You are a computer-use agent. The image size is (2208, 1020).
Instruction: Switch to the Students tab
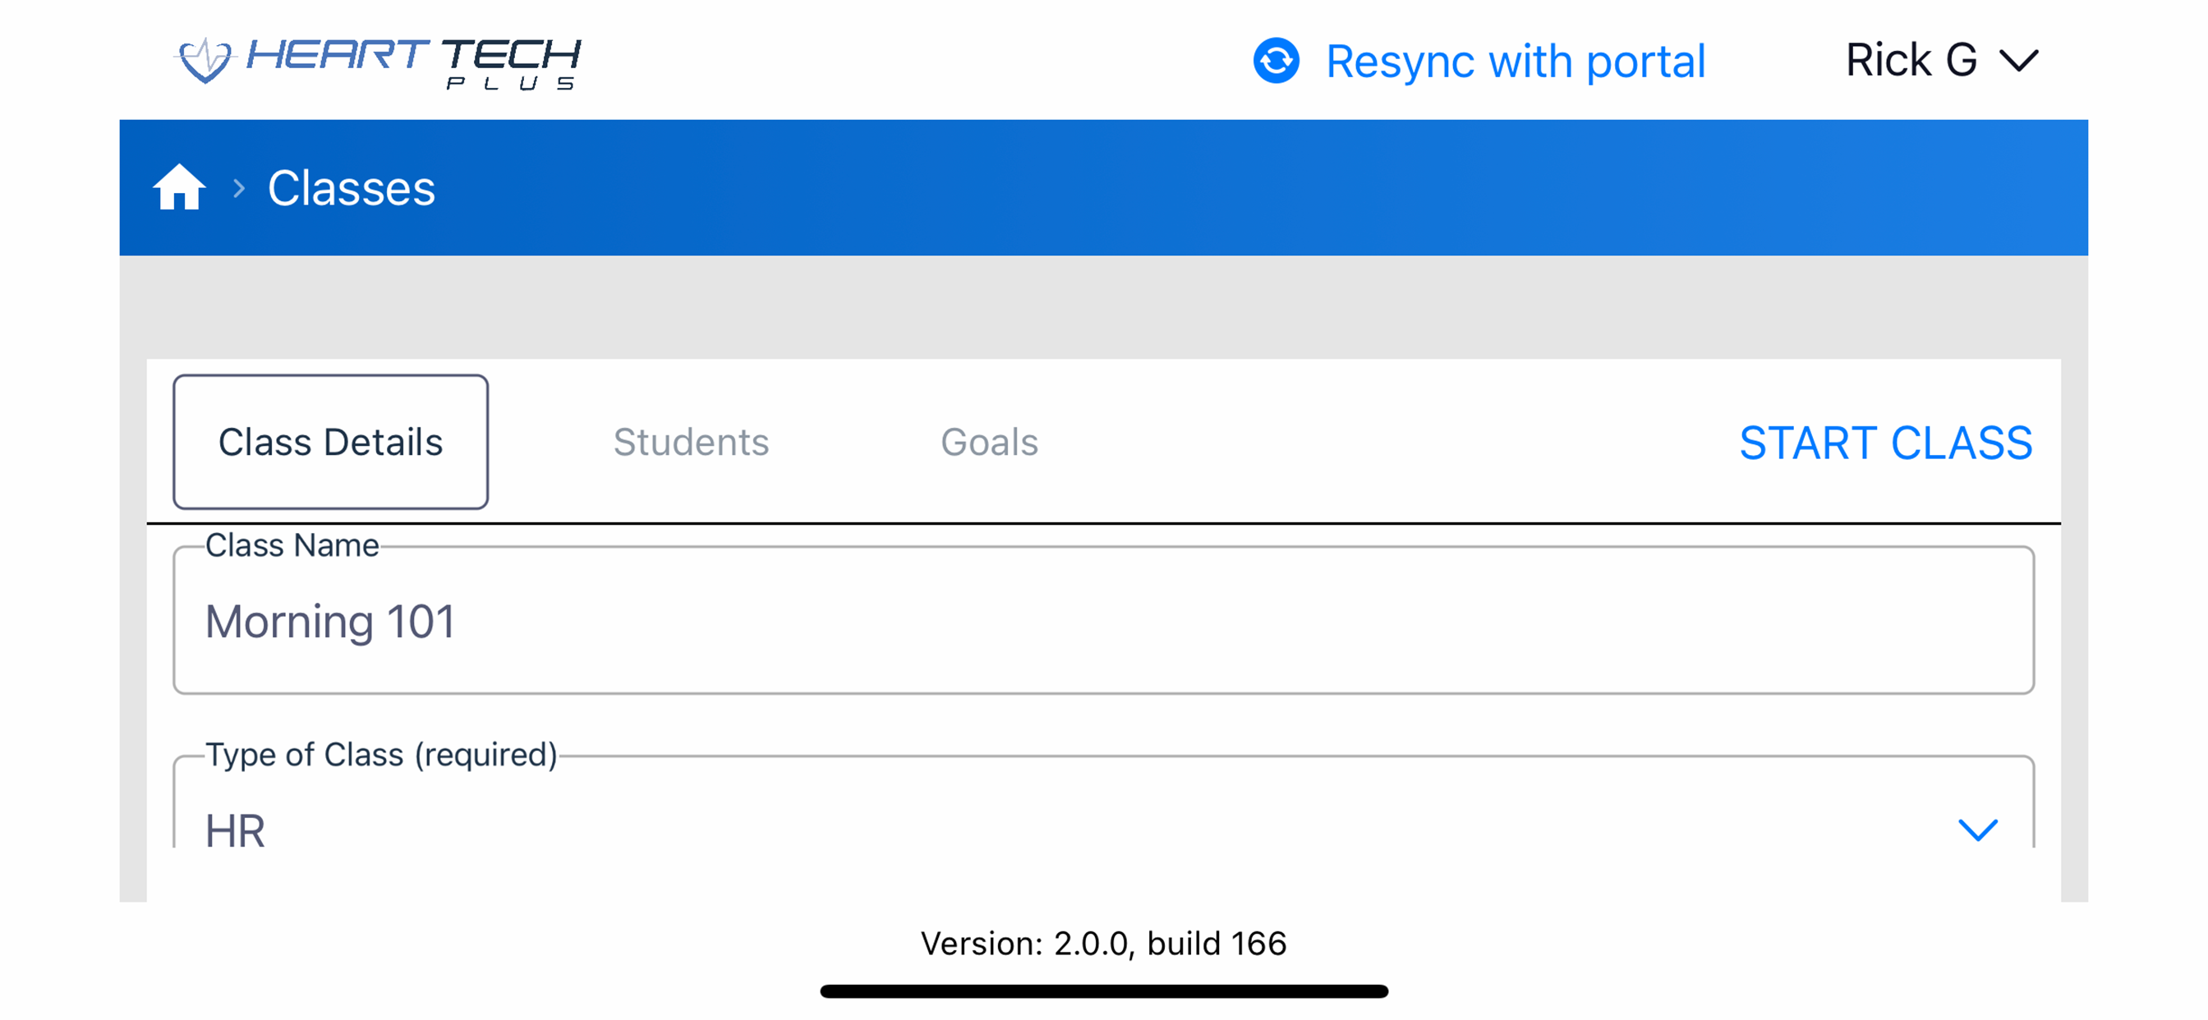pos(691,443)
